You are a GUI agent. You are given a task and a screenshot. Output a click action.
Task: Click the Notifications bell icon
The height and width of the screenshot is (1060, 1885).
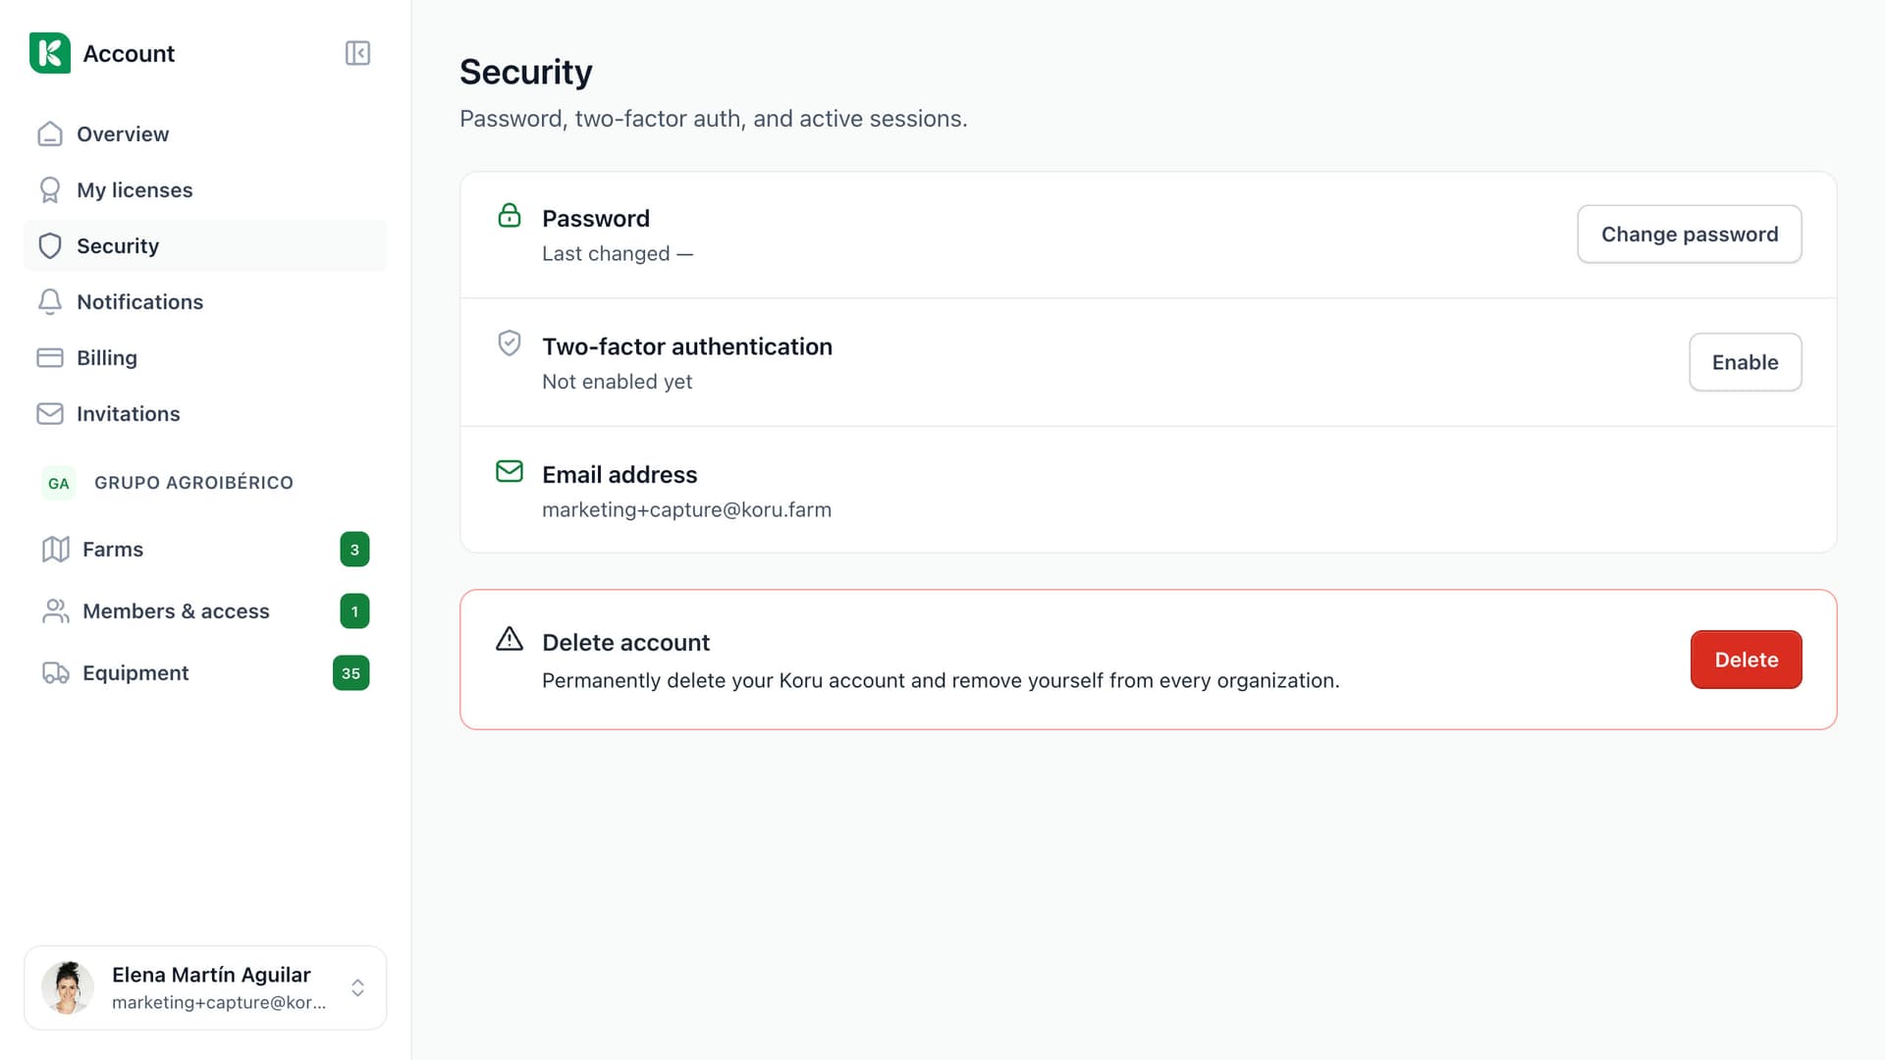[50, 302]
